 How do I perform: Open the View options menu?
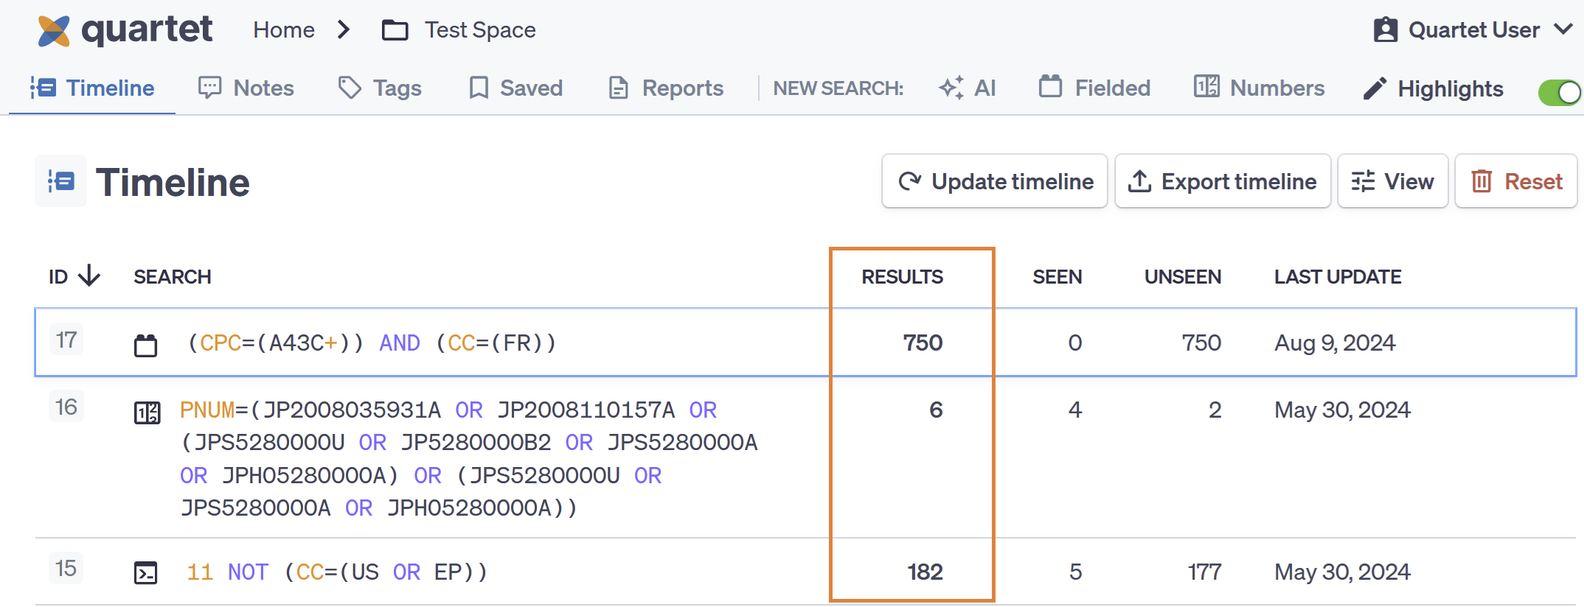[x=1392, y=181]
